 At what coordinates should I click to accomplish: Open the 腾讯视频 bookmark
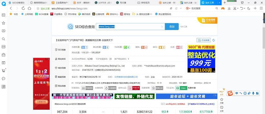[x=84, y=14]
